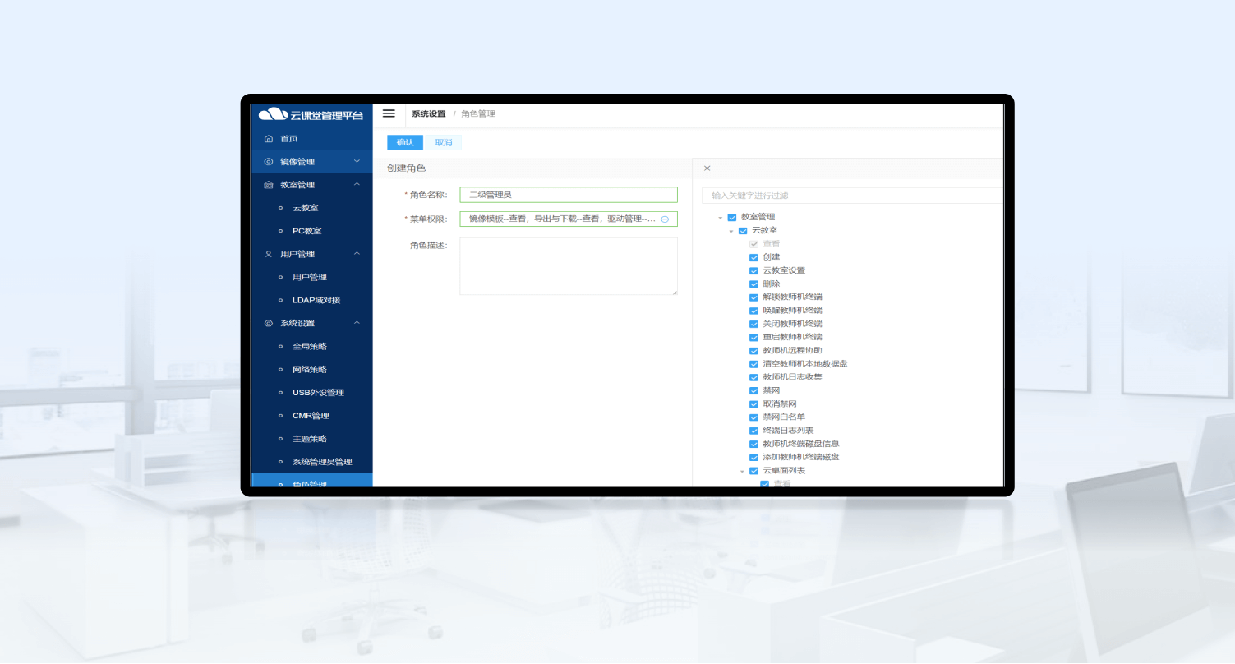The height and width of the screenshot is (664, 1235).
Task: Collapse the 云桌面列表 tree node arrow
Action: (742, 472)
